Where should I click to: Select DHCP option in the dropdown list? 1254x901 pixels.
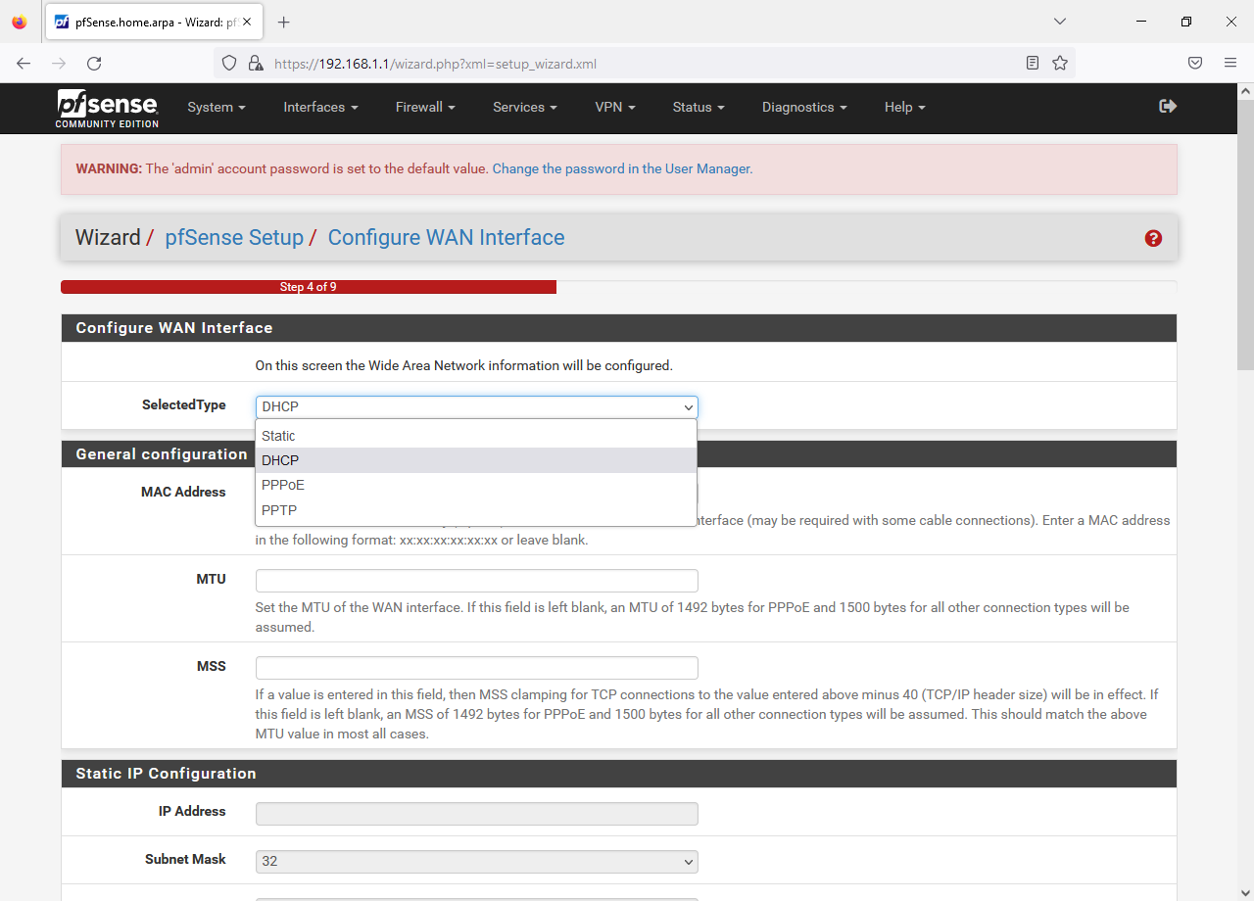(476, 460)
